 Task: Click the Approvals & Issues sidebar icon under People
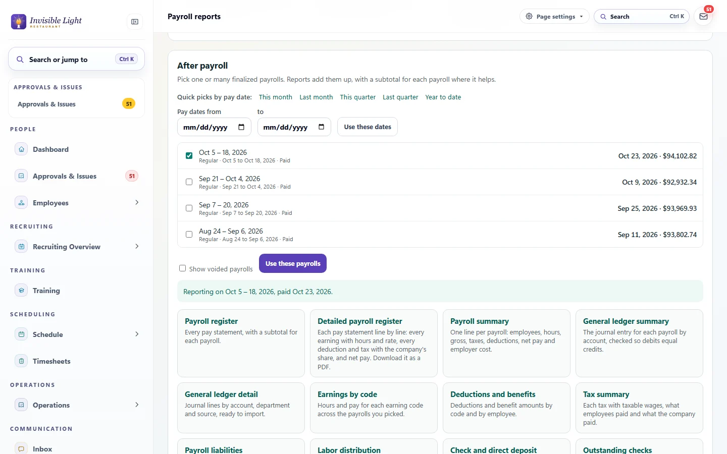click(21, 176)
